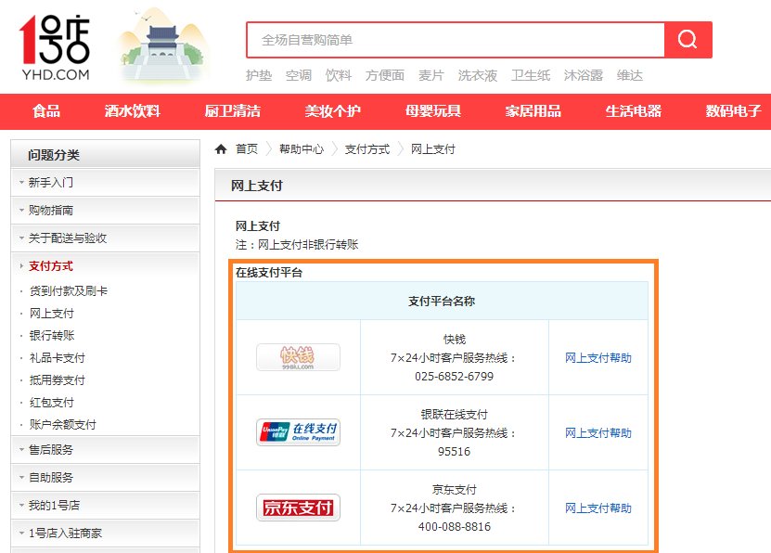
Task: Click the red magnifier search icon
Action: (x=687, y=41)
